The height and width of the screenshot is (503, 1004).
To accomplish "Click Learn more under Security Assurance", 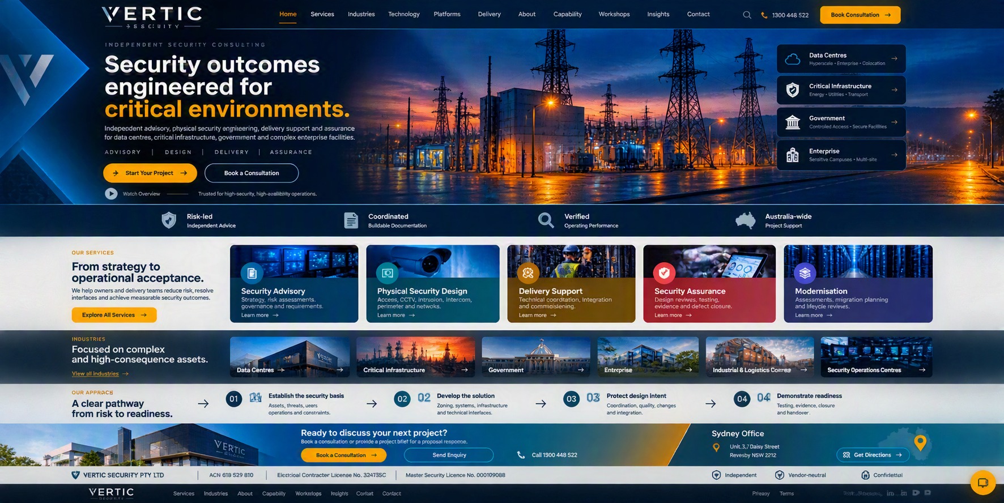I will pos(673,316).
